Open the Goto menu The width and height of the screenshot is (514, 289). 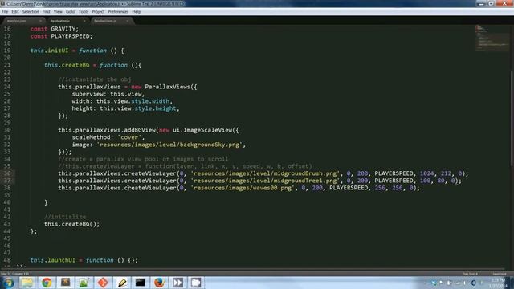point(70,12)
